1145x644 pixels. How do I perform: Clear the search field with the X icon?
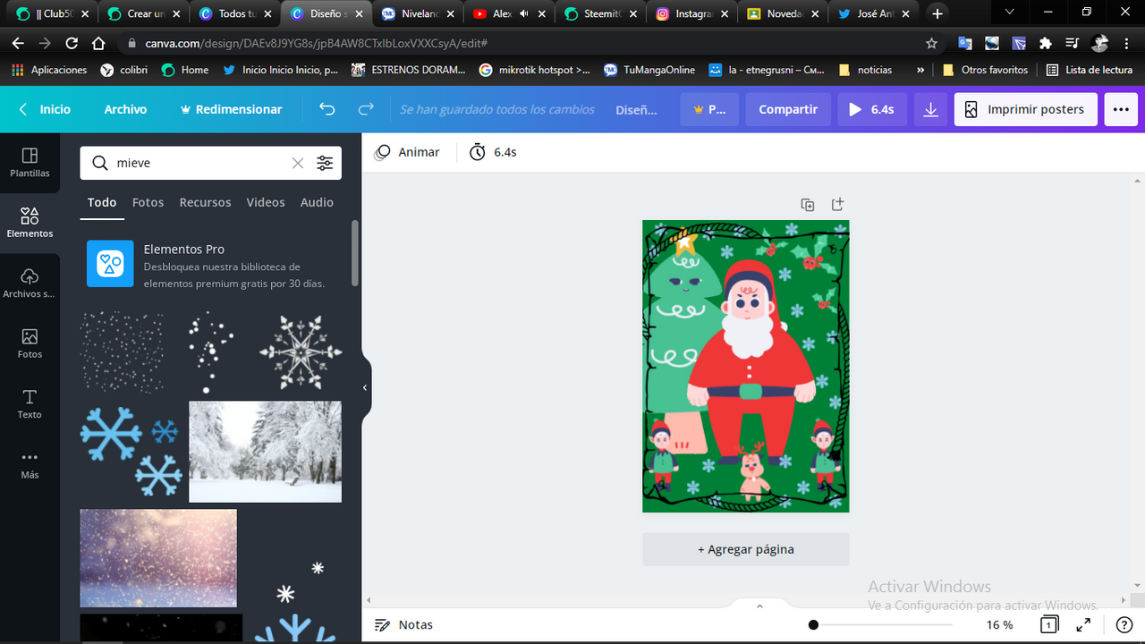pos(298,163)
